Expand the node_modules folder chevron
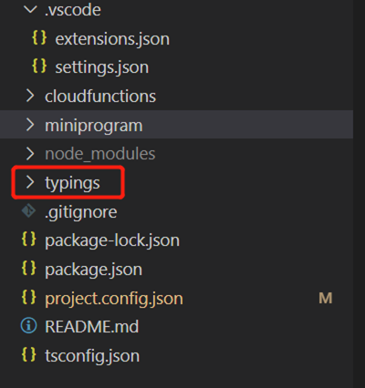Viewport: 365px width, 388px height. [30, 154]
